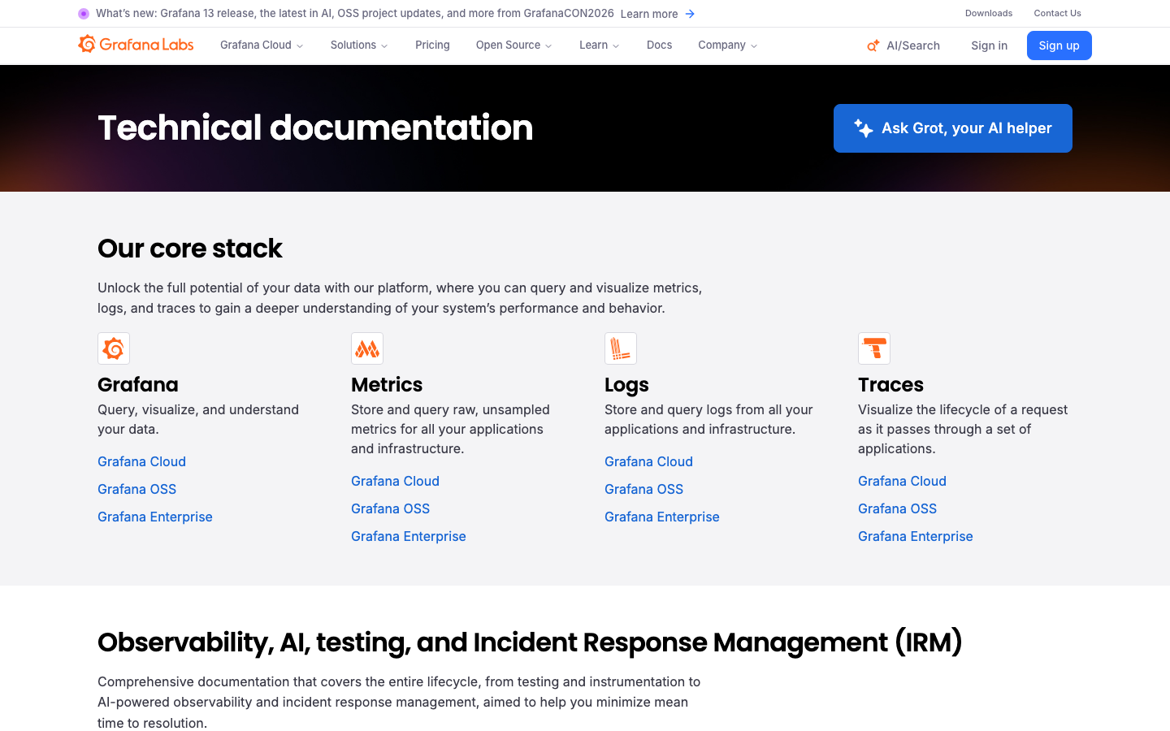Open Grafana Enterprise link under Logs

[x=662, y=517]
